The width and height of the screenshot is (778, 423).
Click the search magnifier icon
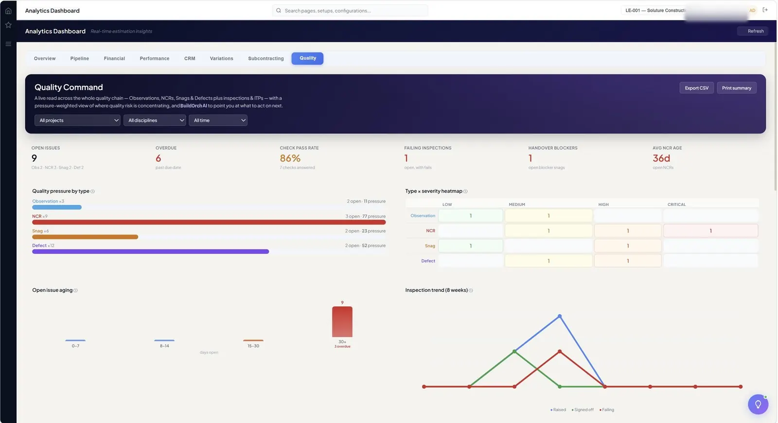279,10
